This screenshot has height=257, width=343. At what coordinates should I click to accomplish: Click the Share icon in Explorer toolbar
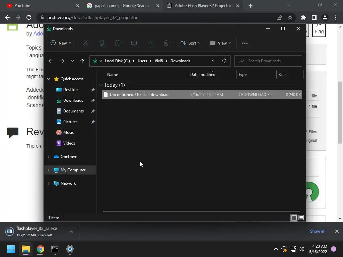coord(150,43)
